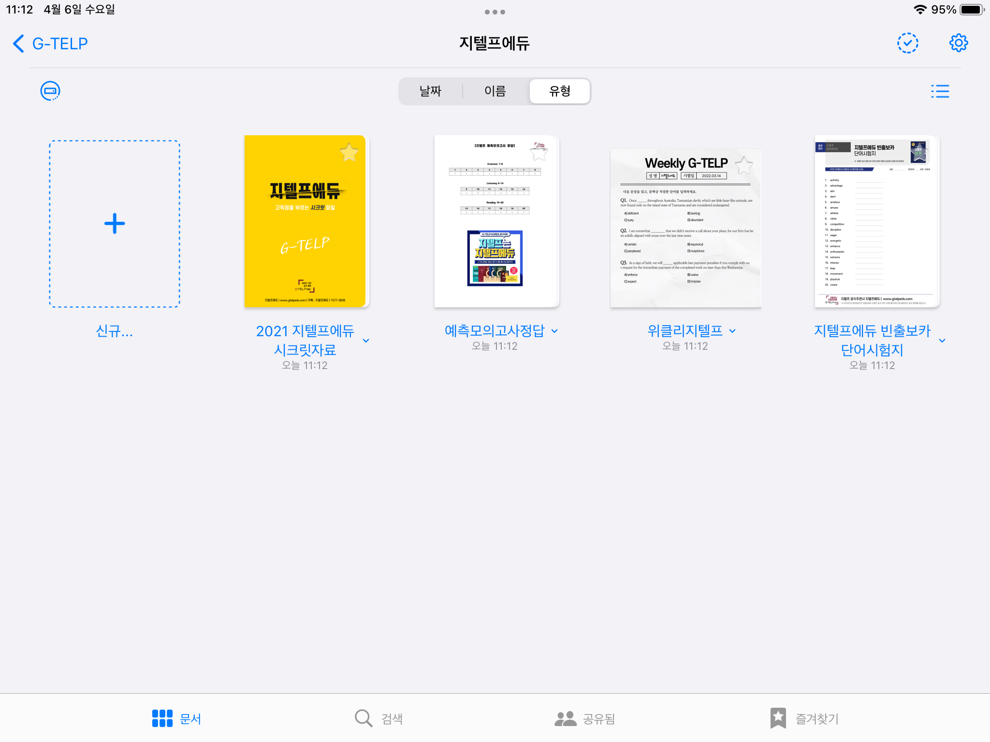Create a new document with the plus tile
This screenshot has width=990, height=742.
tap(115, 224)
